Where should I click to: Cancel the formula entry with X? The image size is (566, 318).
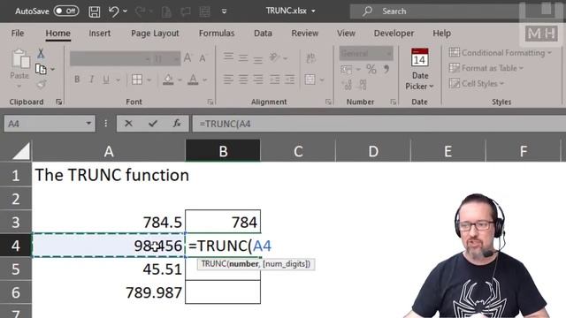(x=128, y=124)
